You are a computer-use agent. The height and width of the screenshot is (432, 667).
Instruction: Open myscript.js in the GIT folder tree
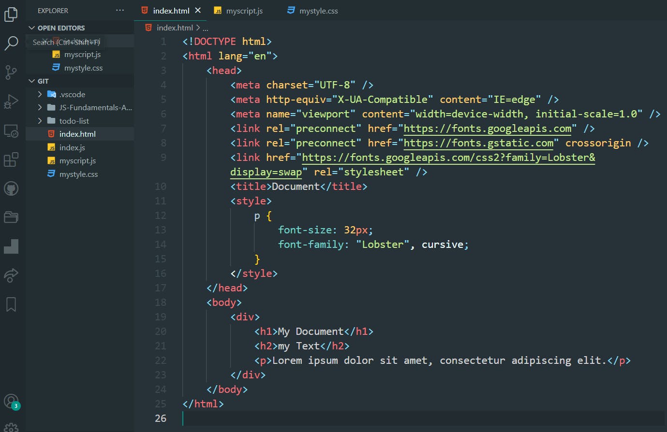pos(77,160)
